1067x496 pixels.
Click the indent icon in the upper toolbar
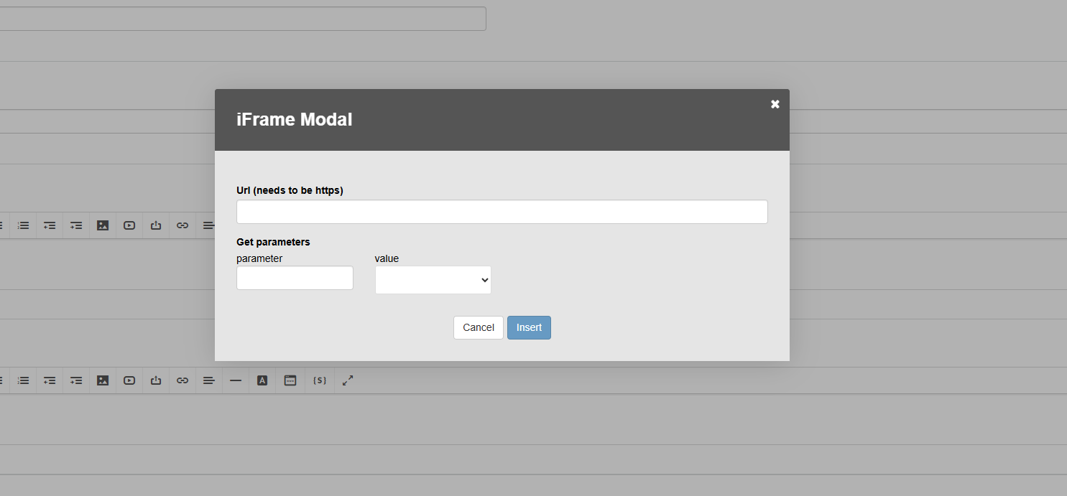(x=76, y=225)
